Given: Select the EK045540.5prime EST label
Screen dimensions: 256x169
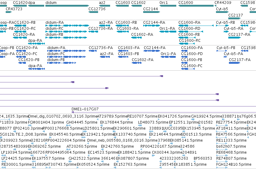Looking at the screenshot, I should point(65,134).
